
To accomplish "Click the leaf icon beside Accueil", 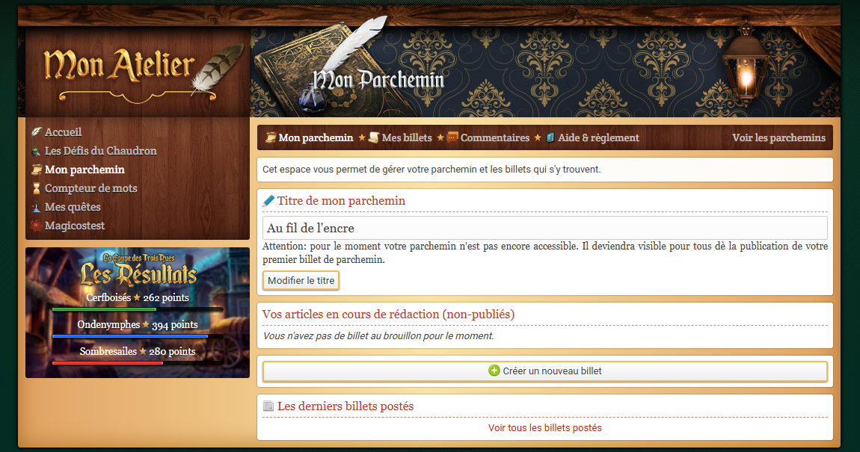I will (x=36, y=132).
